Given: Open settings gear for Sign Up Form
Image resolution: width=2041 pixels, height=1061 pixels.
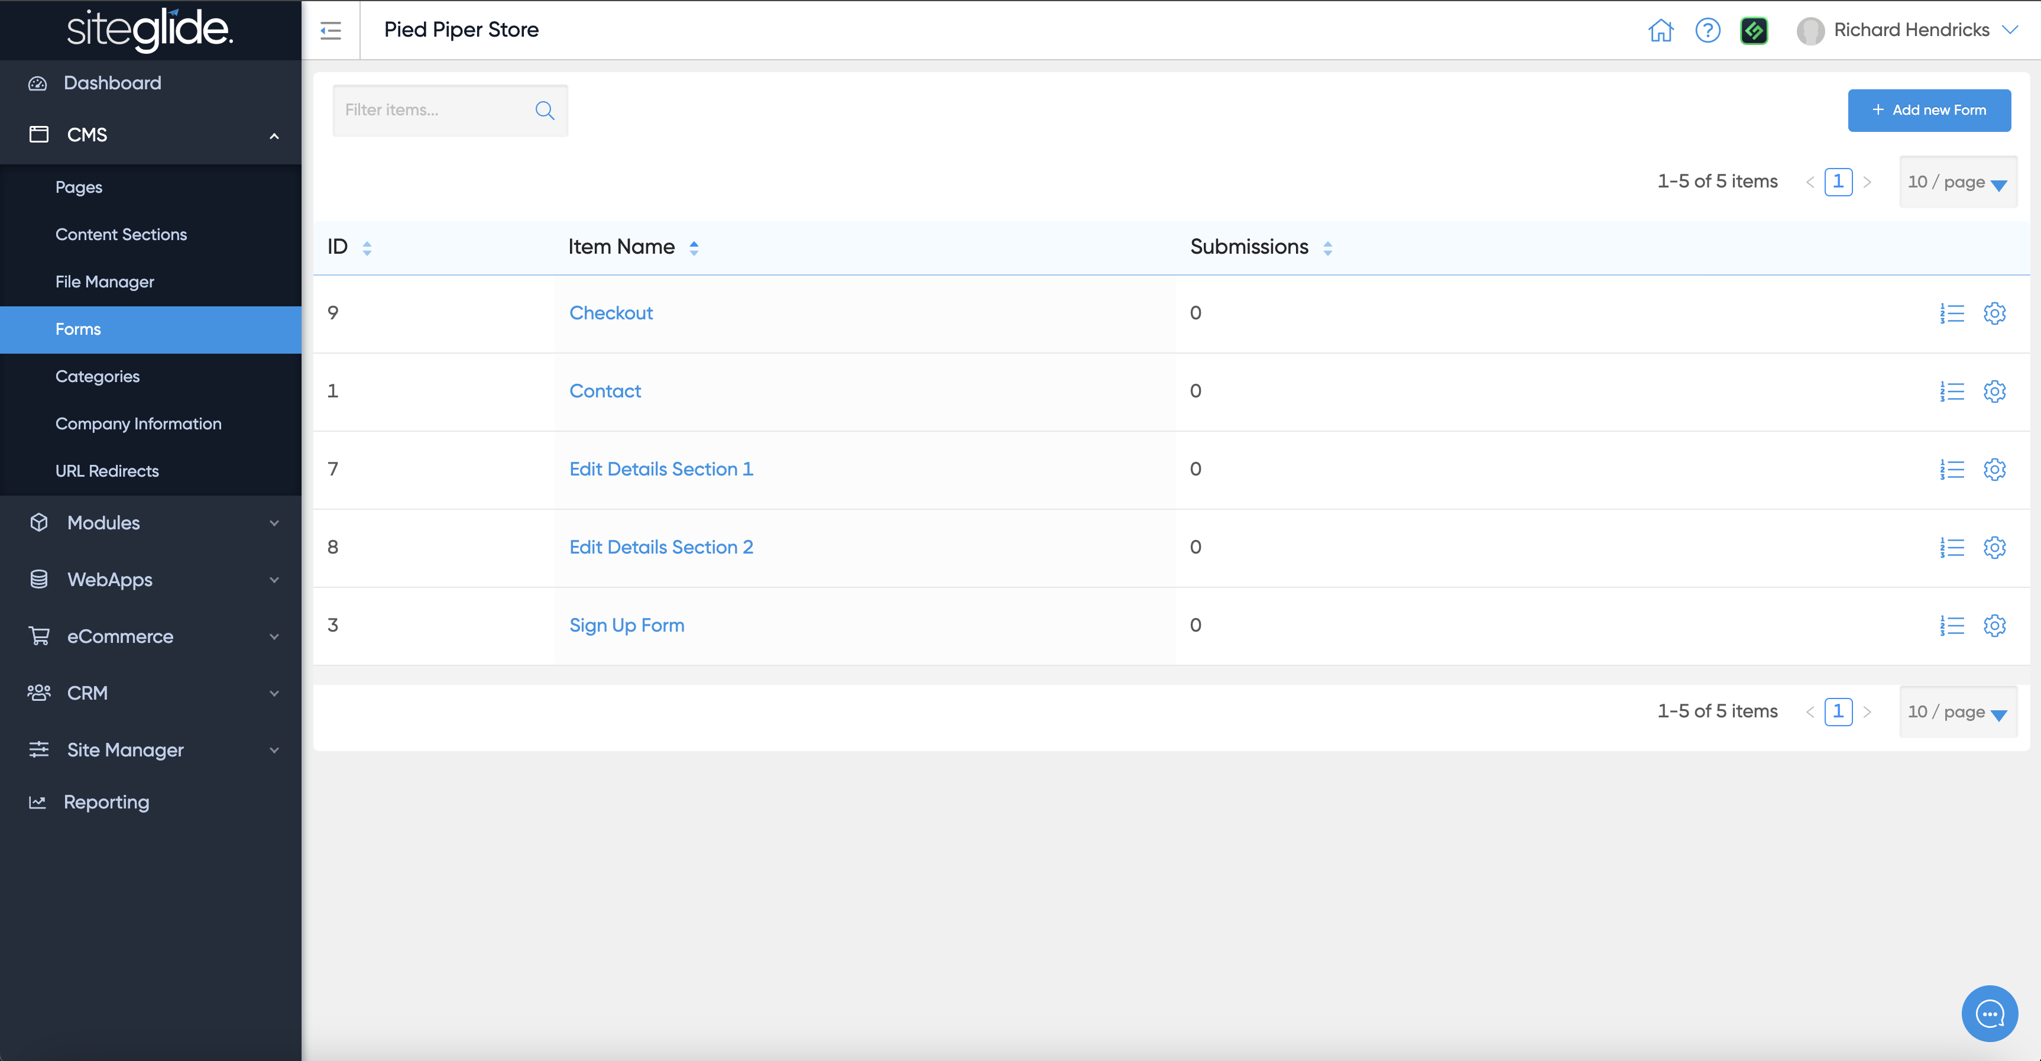Looking at the screenshot, I should [1994, 625].
